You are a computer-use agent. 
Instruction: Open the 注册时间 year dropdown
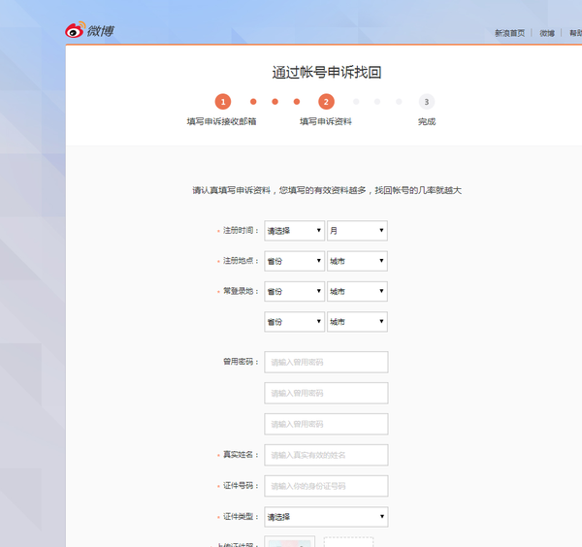tap(294, 231)
